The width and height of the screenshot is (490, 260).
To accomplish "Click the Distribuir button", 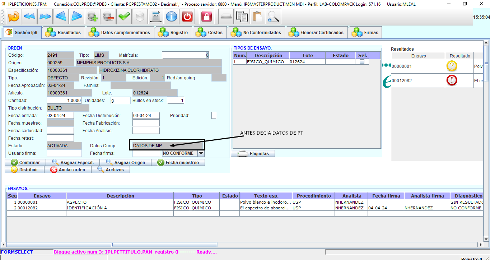I will point(24,170).
